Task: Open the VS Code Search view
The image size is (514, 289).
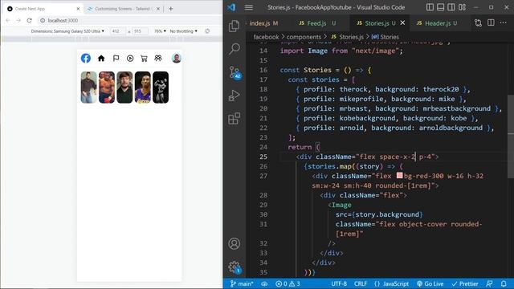Action: pos(235,48)
